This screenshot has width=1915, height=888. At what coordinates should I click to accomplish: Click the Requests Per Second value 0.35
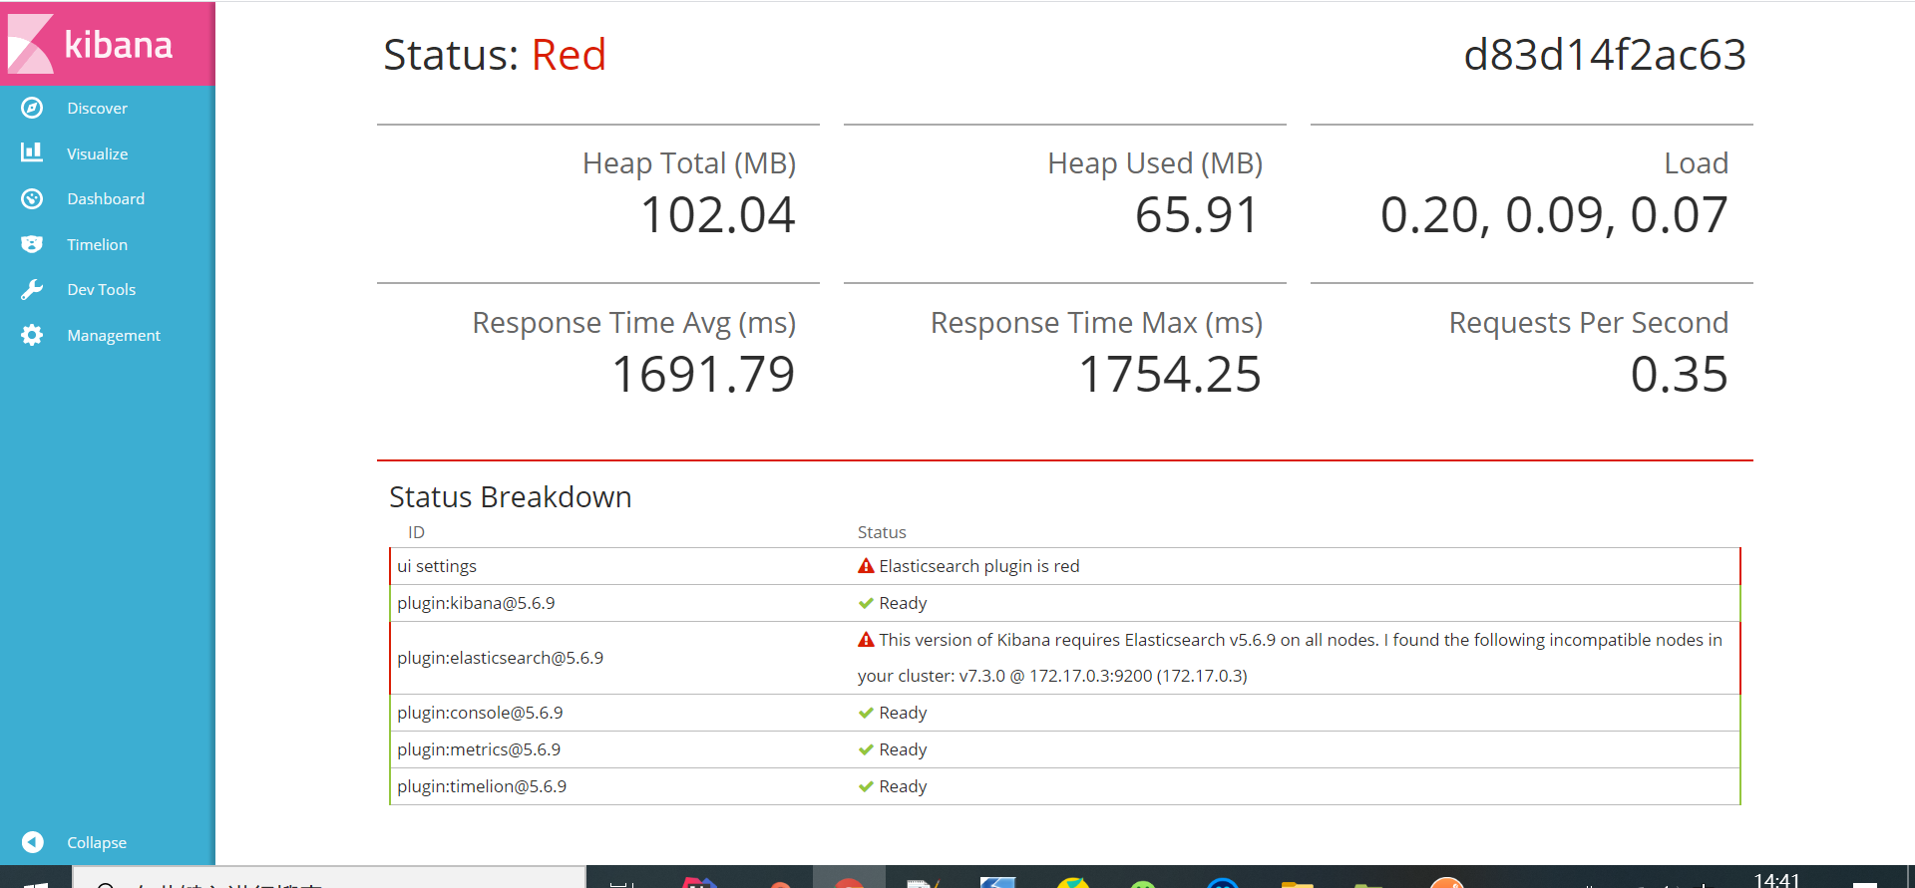pos(1680,374)
